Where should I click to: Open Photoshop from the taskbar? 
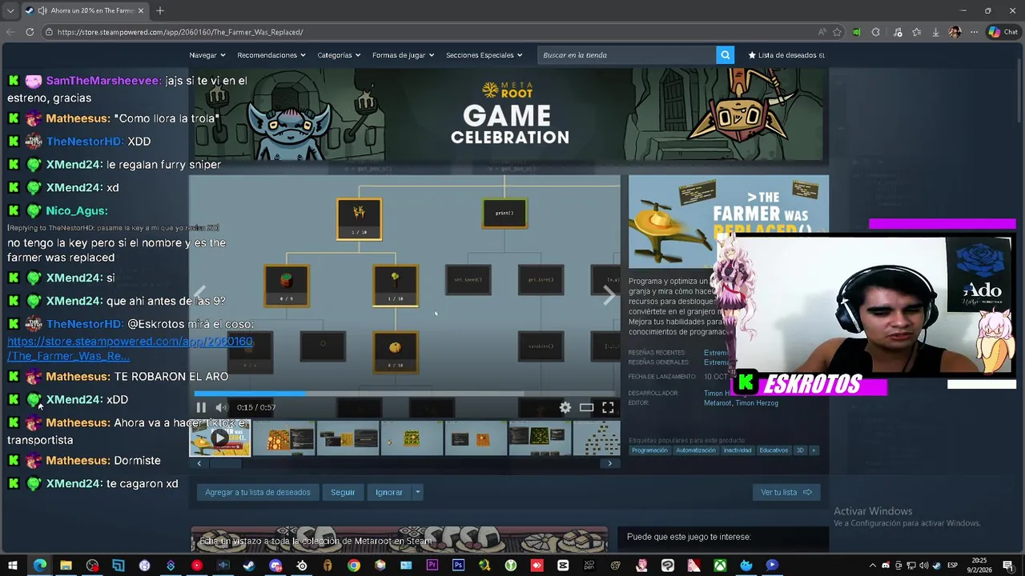click(x=458, y=566)
